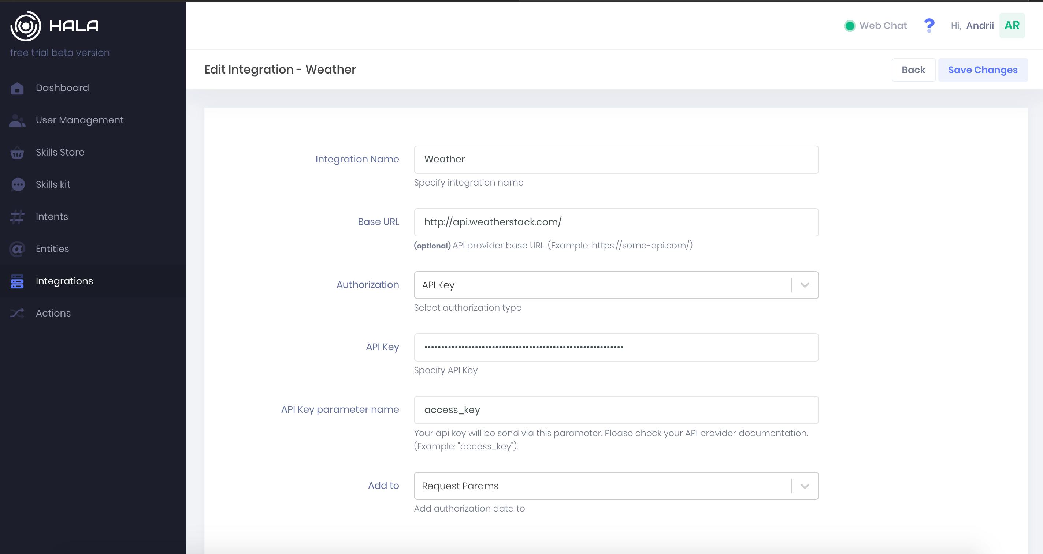Open the Actions section
Viewport: 1043px width, 554px height.
(x=53, y=313)
